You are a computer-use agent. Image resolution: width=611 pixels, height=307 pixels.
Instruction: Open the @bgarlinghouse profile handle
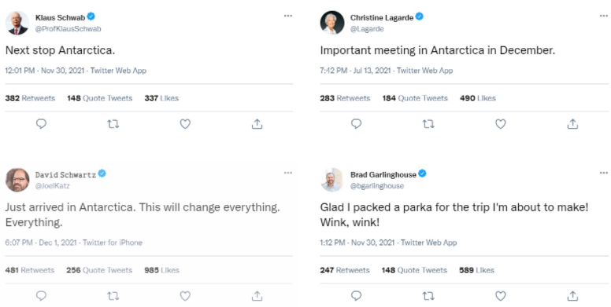click(x=377, y=186)
